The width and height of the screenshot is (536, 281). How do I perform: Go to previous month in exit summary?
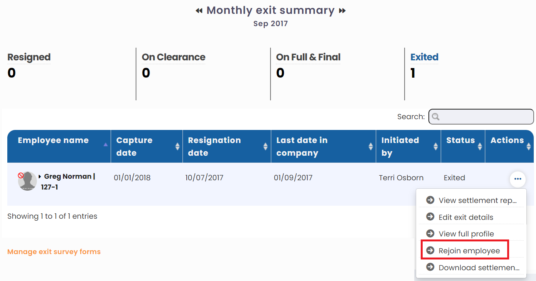[x=199, y=11]
